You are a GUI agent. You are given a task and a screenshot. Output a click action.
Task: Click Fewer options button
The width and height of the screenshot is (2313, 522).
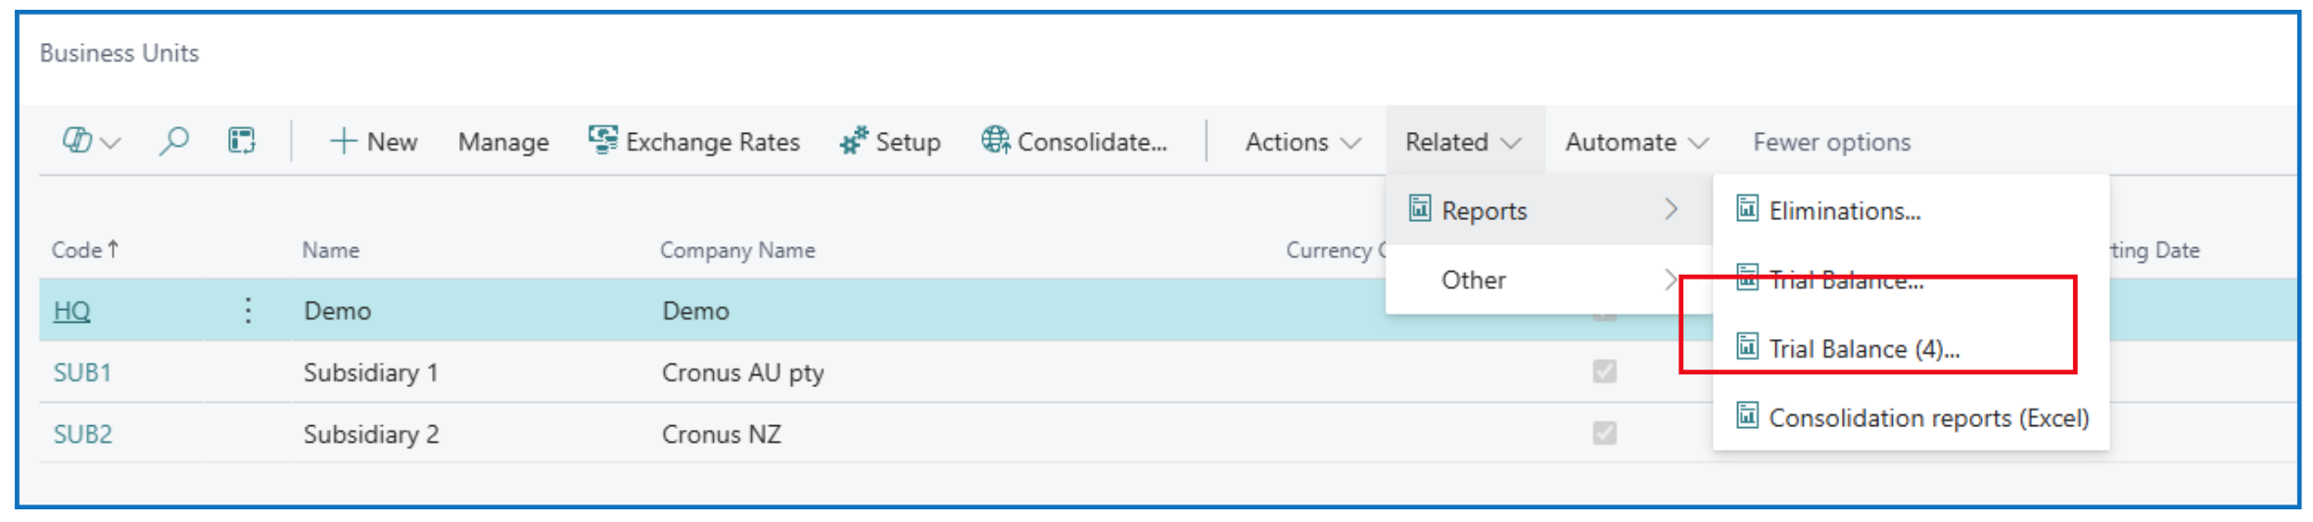click(x=1831, y=143)
